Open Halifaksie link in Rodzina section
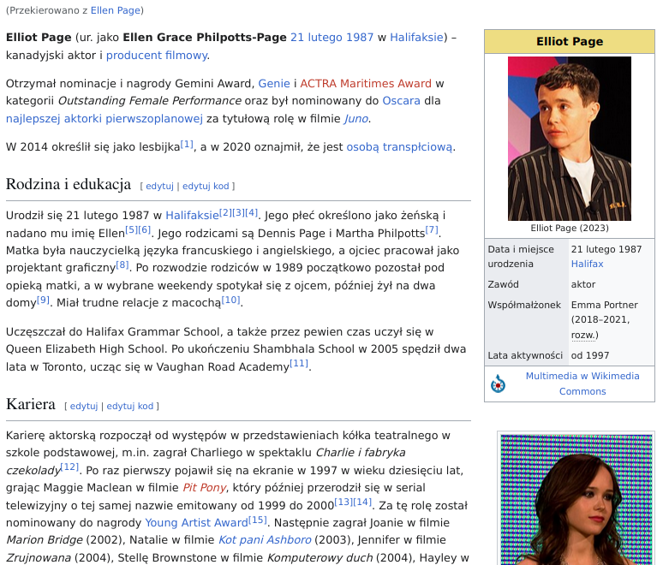 pos(193,215)
